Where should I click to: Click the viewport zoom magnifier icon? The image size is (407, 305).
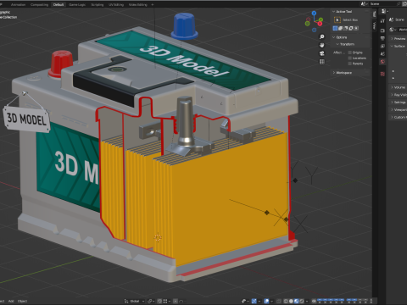click(x=322, y=36)
